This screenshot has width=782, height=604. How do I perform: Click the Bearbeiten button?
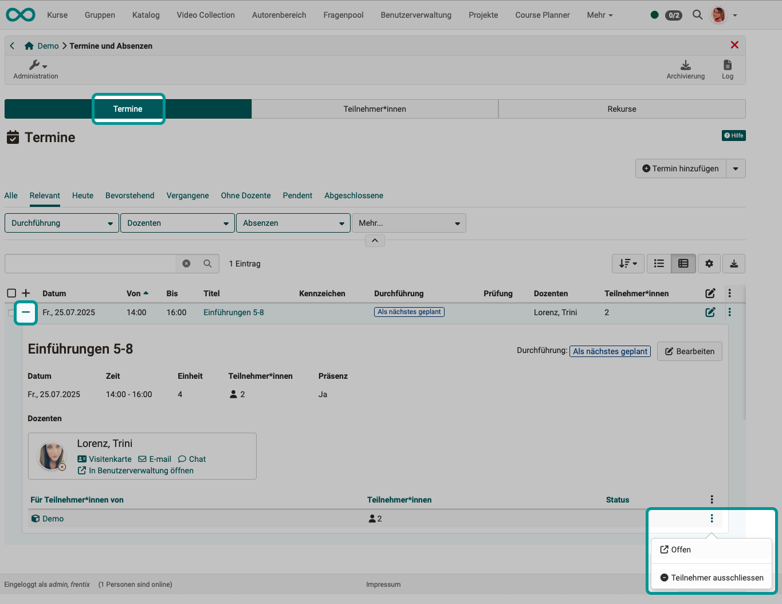(x=689, y=351)
